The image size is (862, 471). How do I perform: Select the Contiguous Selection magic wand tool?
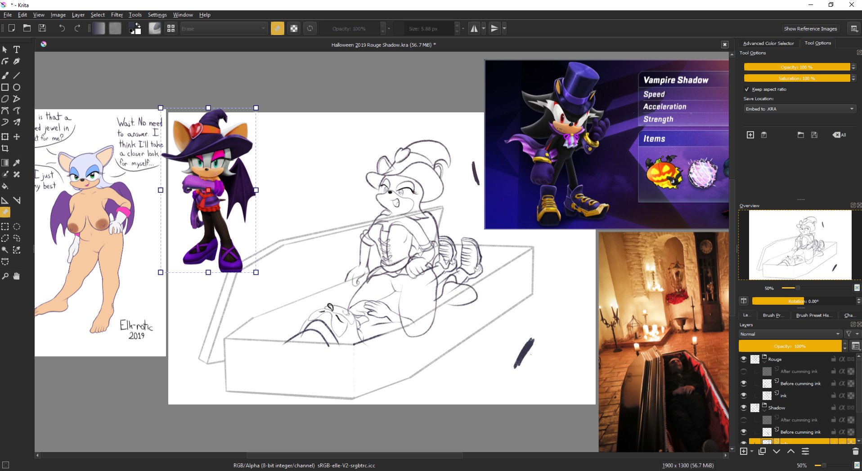tap(5, 250)
